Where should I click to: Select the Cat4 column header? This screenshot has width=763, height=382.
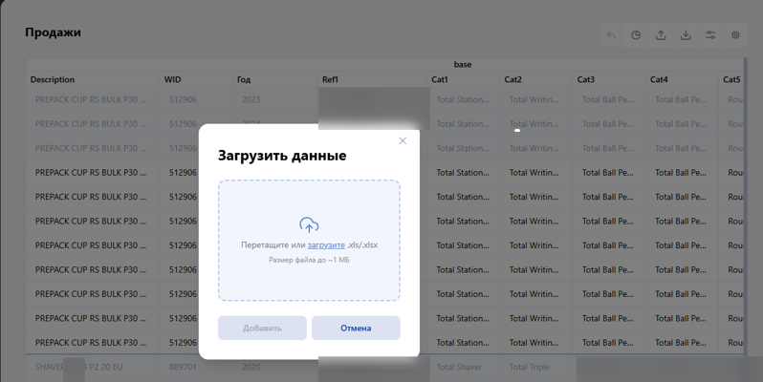point(683,79)
